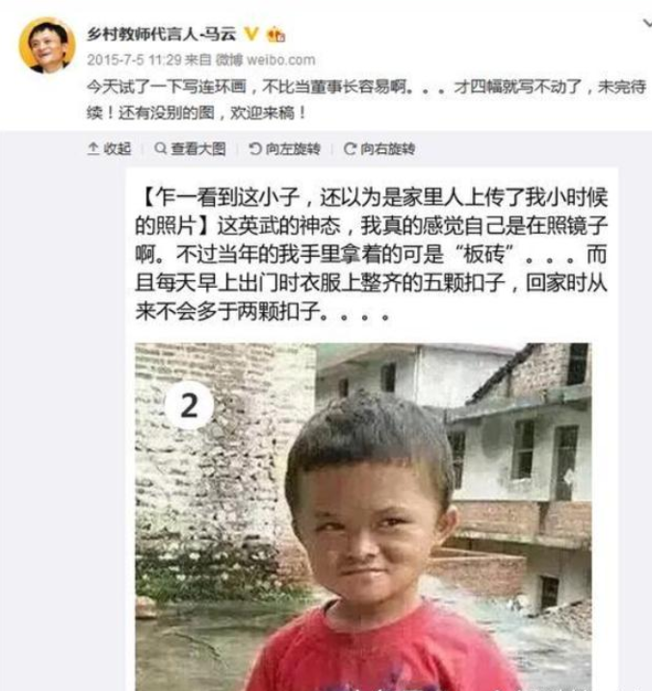Click the collapse arrow icon beside 收起
Image resolution: width=652 pixels, height=691 pixels.
pyautogui.click(x=93, y=148)
